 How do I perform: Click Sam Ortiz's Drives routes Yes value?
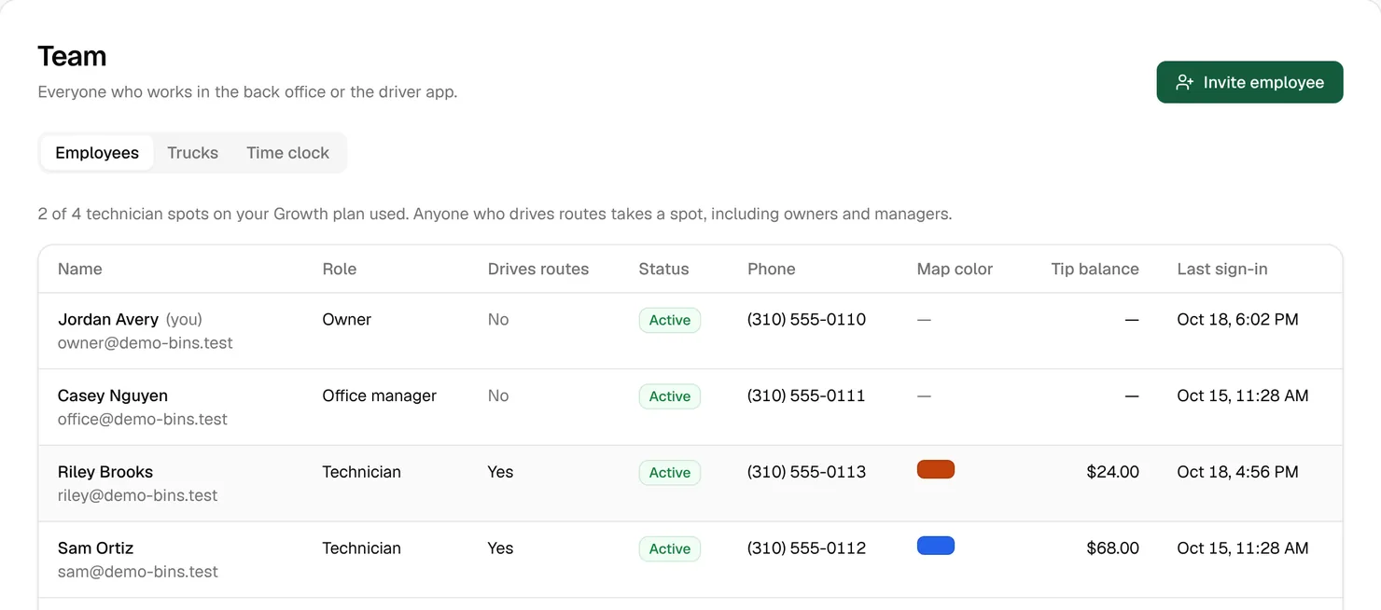pos(500,548)
